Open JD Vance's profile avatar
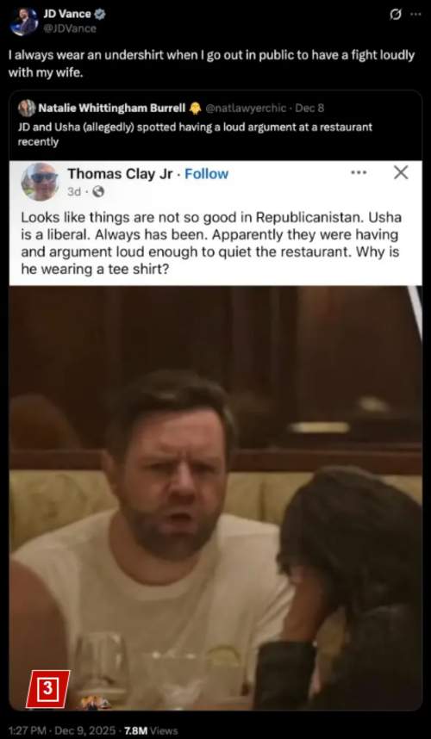Screen dimensions: 431x739 tap(23, 22)
